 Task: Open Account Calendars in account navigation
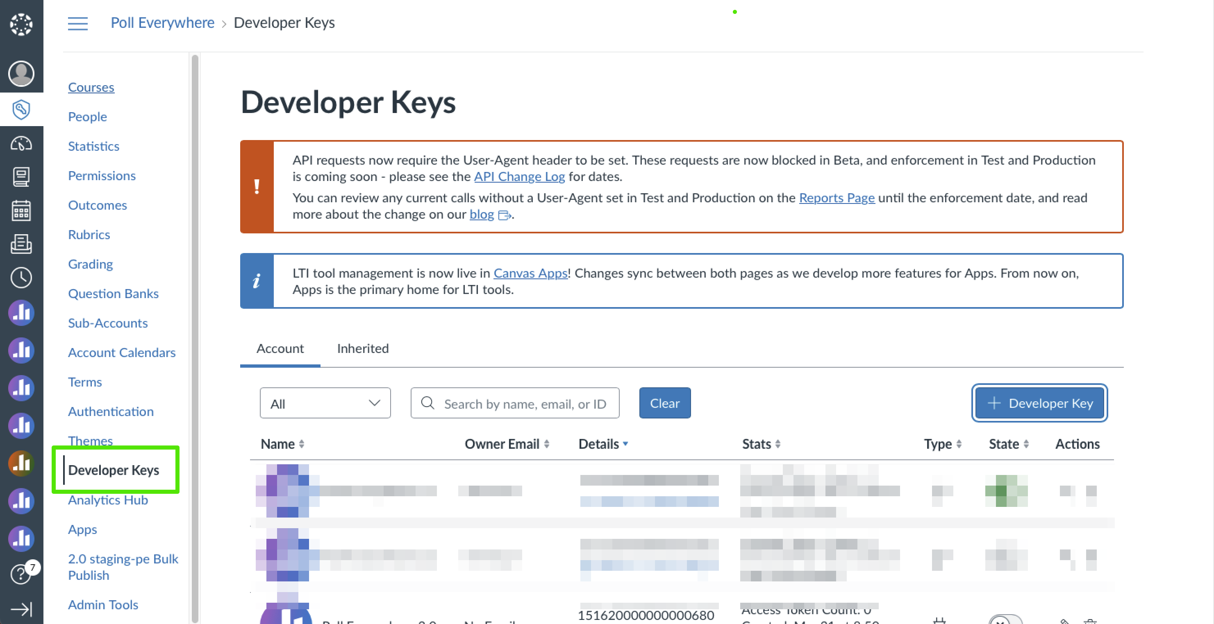pos(122,353)
